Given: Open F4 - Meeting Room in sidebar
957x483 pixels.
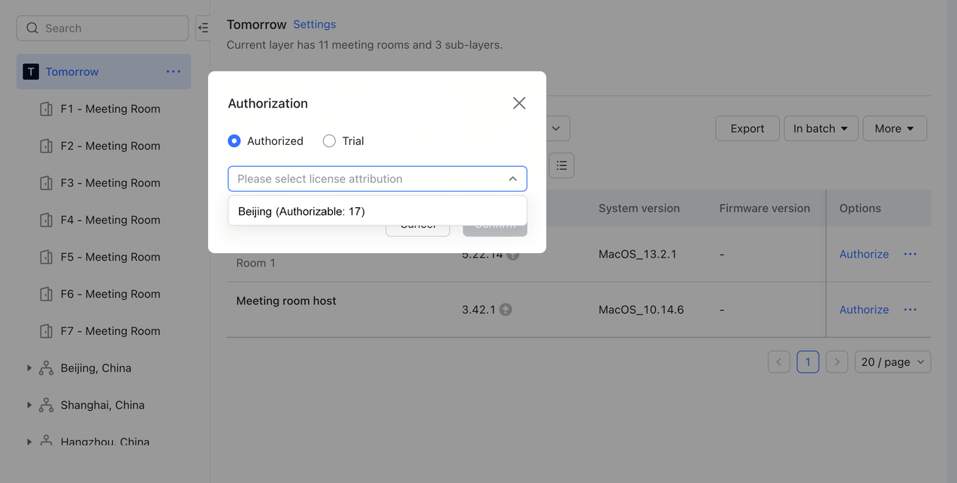Looking at the screenshot, I should [x=110, y=220].
